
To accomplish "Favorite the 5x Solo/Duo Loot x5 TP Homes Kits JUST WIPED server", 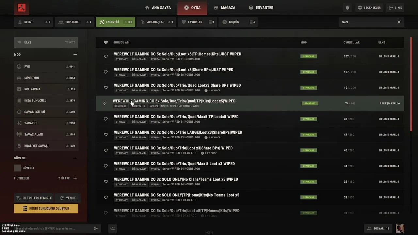I will point(106,56).
